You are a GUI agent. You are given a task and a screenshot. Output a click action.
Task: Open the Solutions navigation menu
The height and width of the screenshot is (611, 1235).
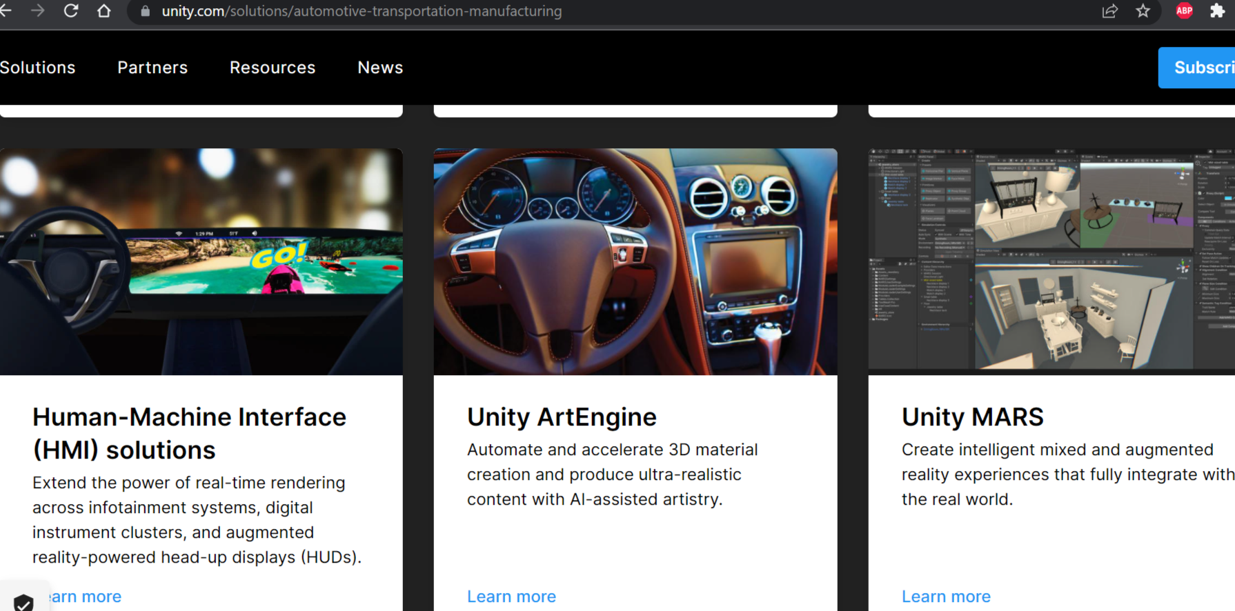click(x=38, y=68)
